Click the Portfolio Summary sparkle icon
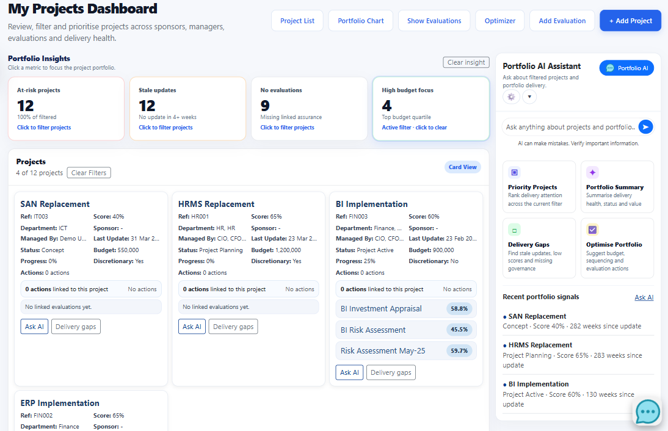668x431 pixels. coord(592,172)
